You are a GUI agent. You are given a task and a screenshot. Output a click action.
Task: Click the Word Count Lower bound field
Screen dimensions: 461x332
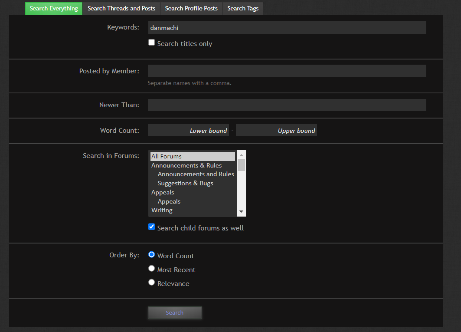188,131
